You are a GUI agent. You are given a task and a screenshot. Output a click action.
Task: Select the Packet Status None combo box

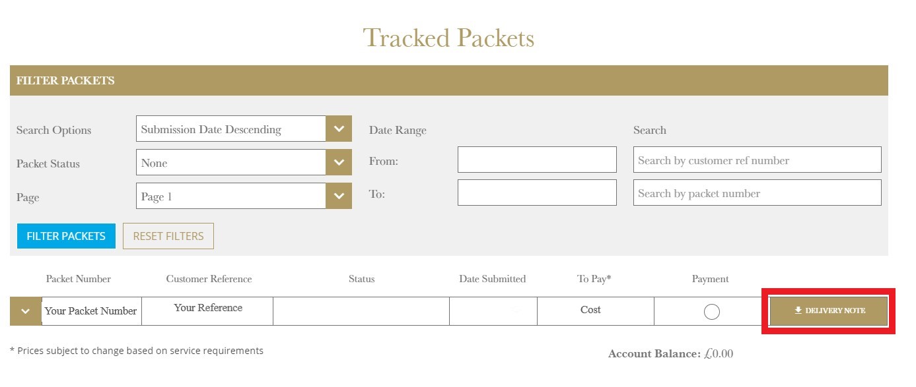pyautogui.click(x=244, y=162)
